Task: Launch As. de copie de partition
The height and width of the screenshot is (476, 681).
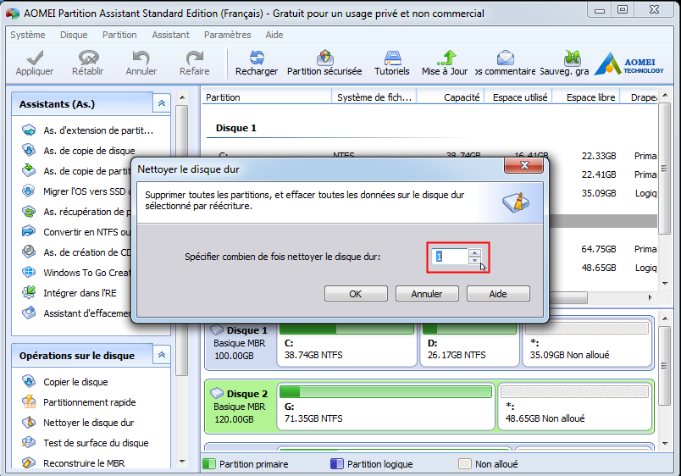Action: (x=76, y=171)
